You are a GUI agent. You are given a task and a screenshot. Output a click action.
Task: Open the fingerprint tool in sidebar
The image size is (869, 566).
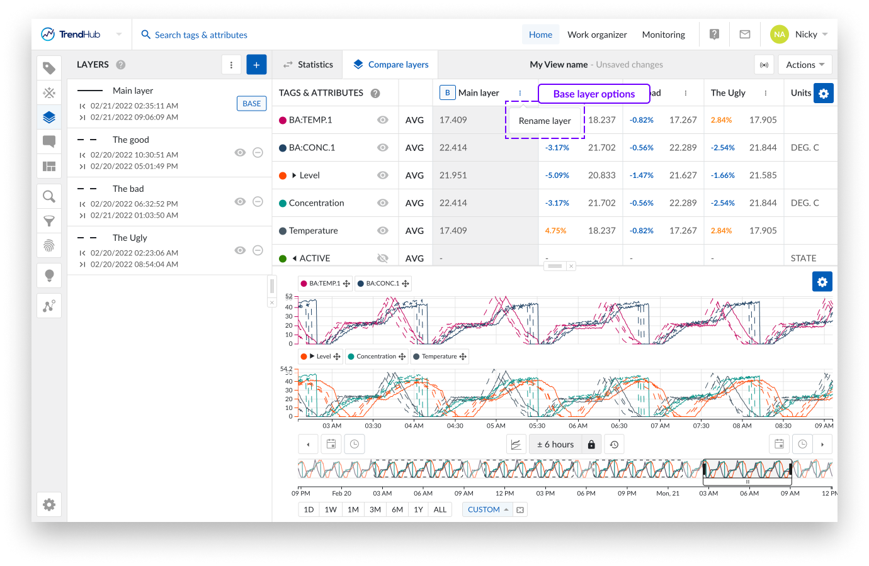(x=49, y=245)
